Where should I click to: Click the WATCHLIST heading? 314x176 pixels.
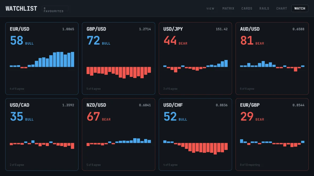pyautogui.click(x=21, y=8)
